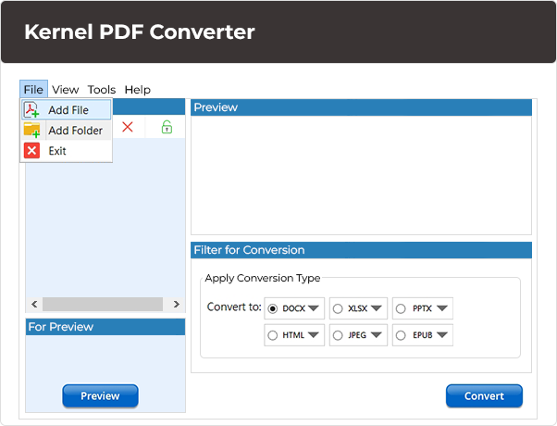The image size is (557, 426).
Task: Open the Tools menu
Action: (x=102, y=89)
